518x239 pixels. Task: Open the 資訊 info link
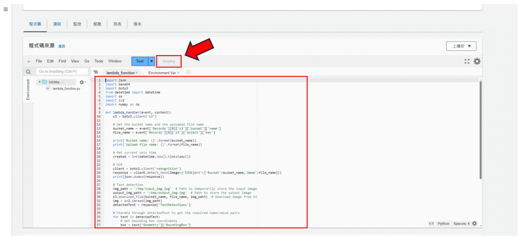pyautogui.click(x=62, y=46)
